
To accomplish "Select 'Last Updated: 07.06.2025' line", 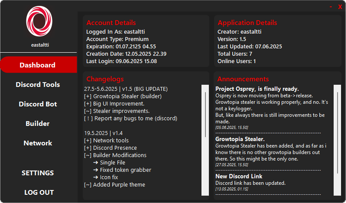I will [x=249, y=47].
